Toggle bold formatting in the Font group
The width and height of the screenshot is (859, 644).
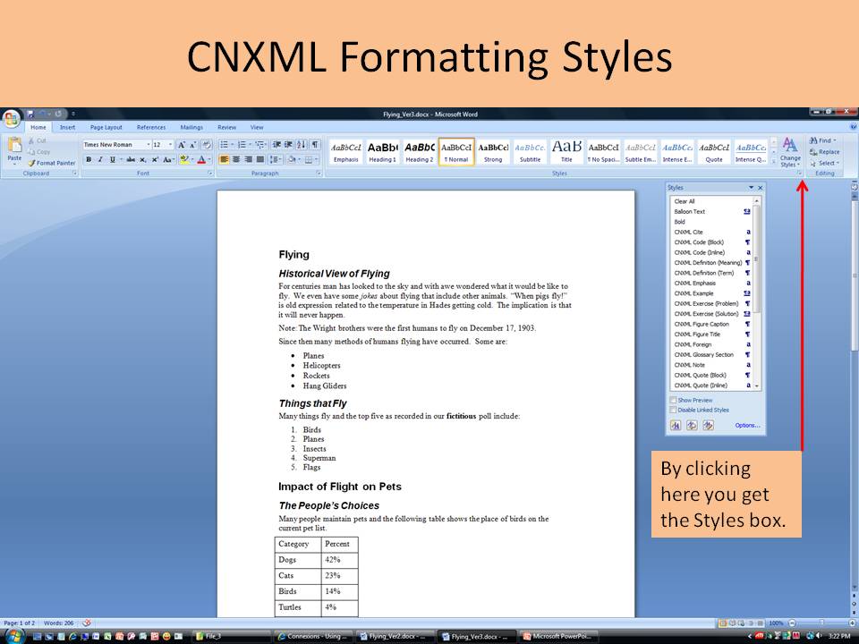89,160
